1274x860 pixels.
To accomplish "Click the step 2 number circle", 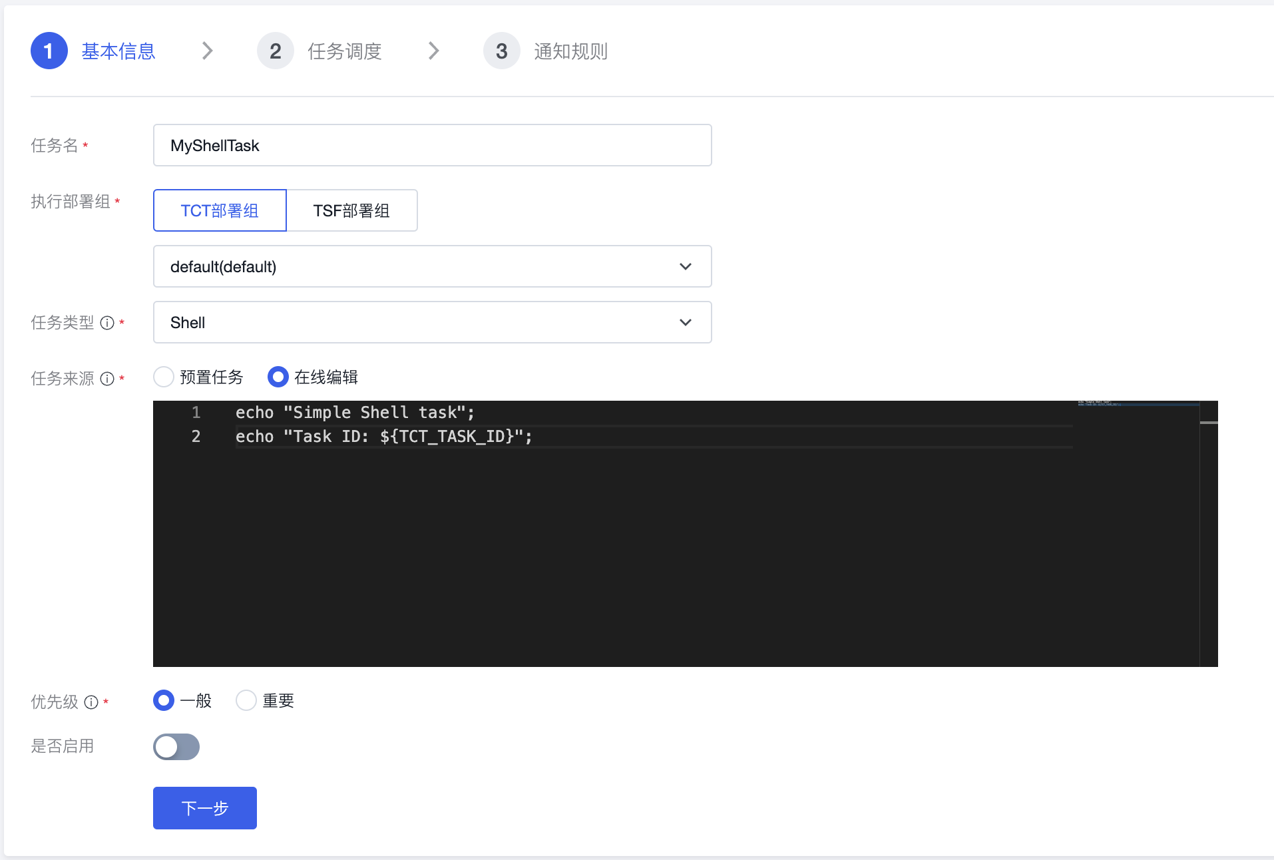I will pyautogui.click(x=276, y=51).
